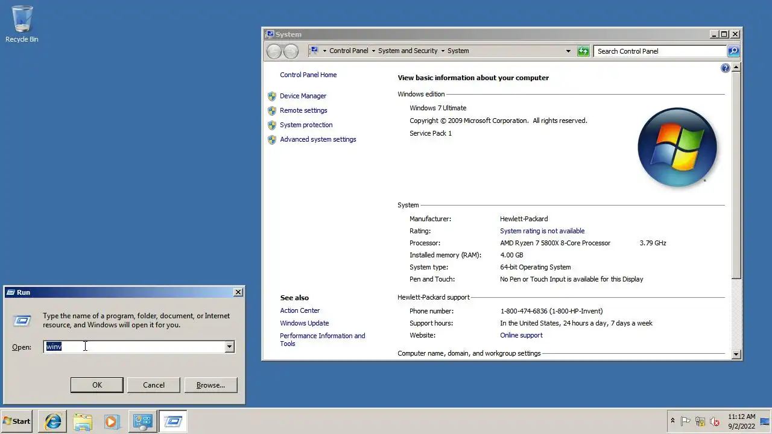Open Windows Update link

pyautogui.click(x=304, y=323)
